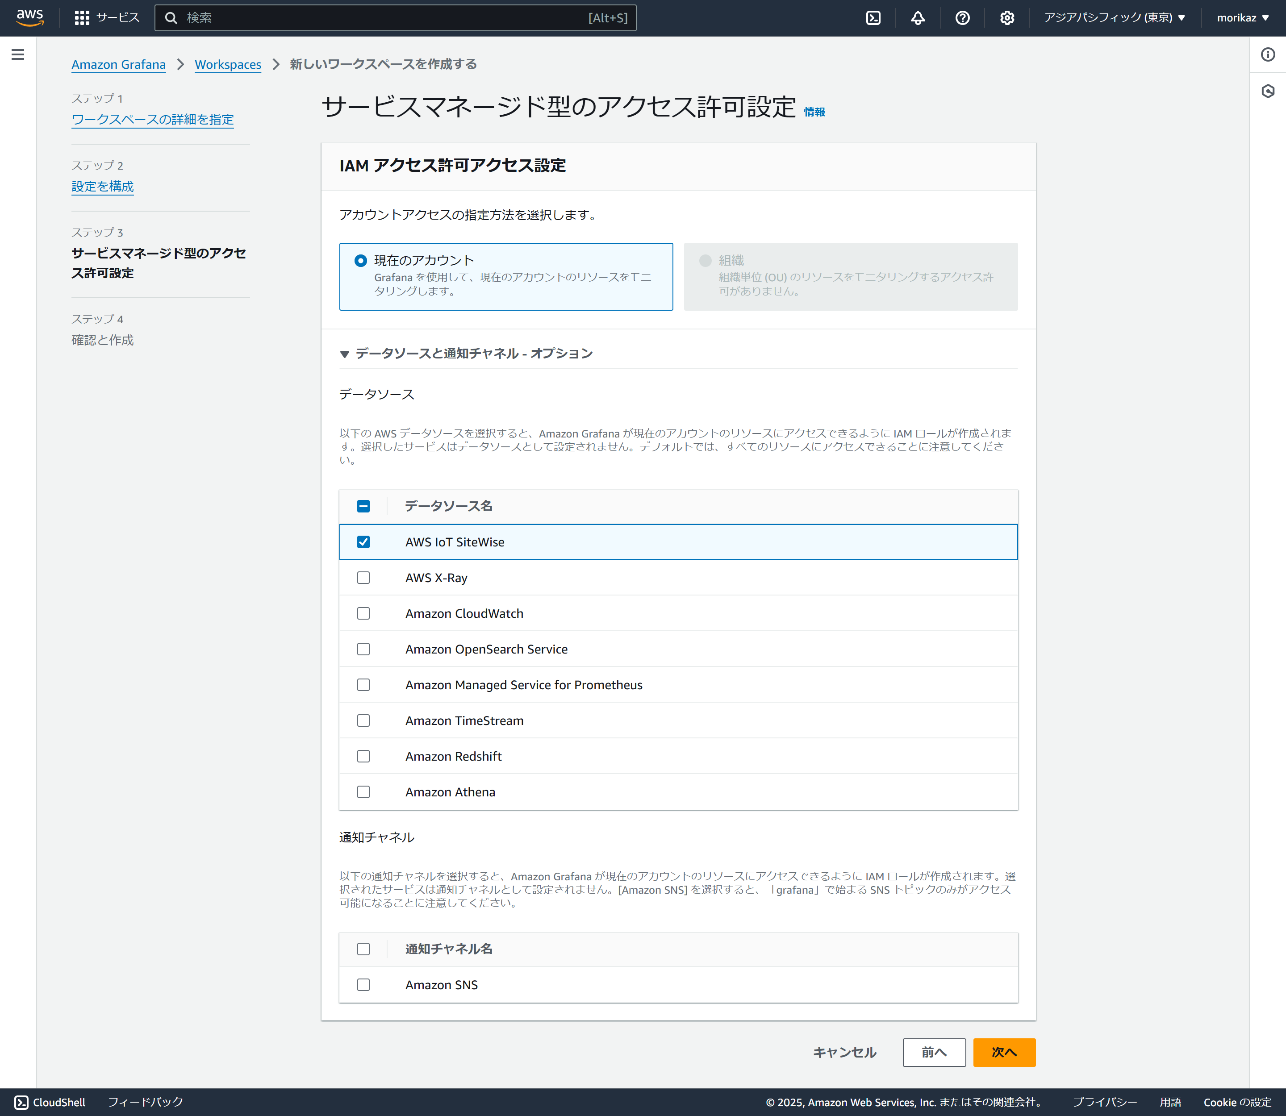Select the 現在のアカウント radio option
This screenshot has width=1286, height=1116.
coord(361,260)
